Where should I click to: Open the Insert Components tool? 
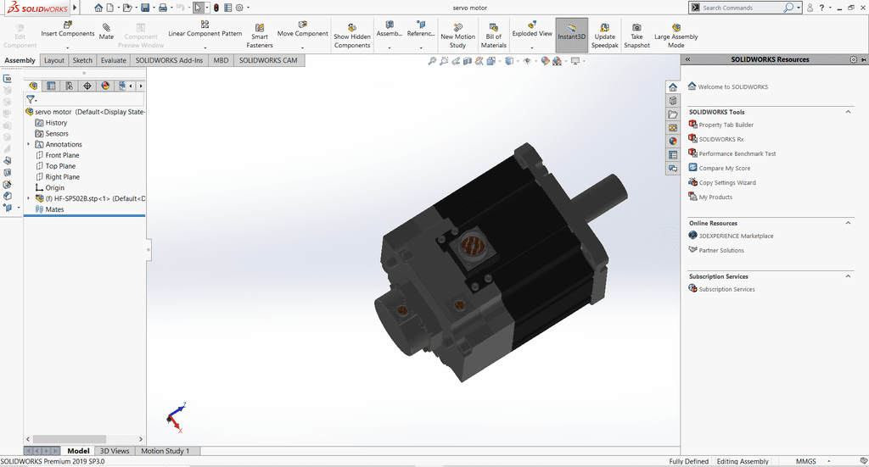(x=68, y=30)
